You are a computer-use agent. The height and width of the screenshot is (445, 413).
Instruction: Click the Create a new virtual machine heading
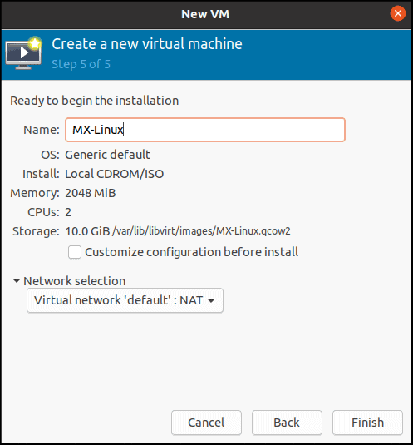click(x=147, y=44)
